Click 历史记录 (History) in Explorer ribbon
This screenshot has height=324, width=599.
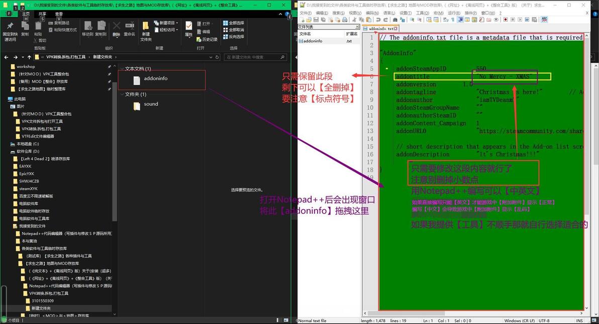[207, 39]
